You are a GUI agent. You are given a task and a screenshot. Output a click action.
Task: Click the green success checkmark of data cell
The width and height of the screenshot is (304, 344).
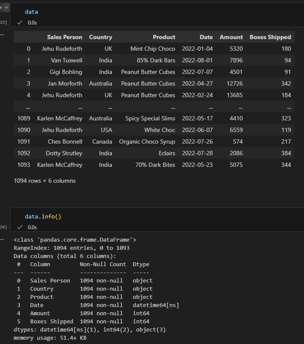pos(20,22)
